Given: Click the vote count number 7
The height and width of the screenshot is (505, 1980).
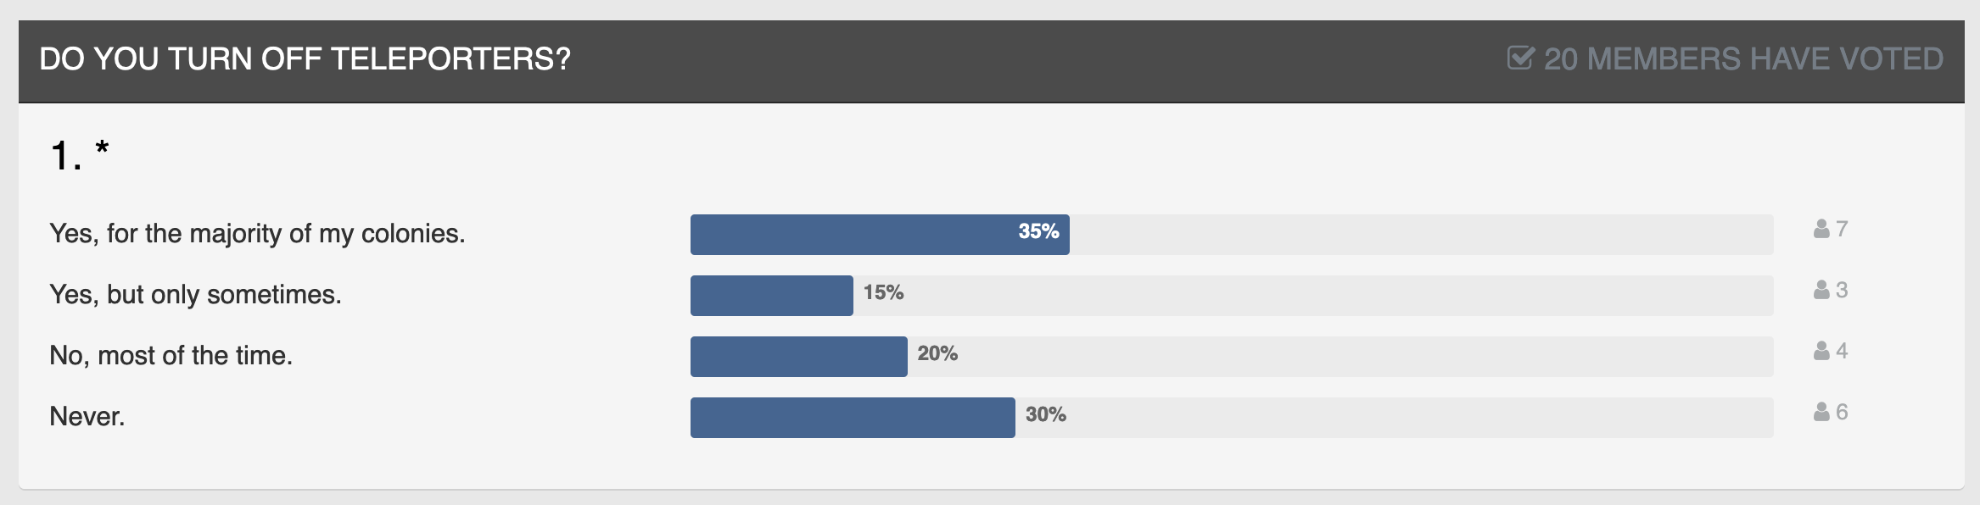Looking at the screenshot, I should point(1842,229).
